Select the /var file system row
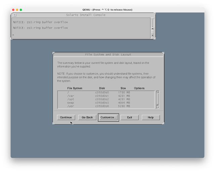The height and width of the screenshot is (172, 215). coord(106,96)
